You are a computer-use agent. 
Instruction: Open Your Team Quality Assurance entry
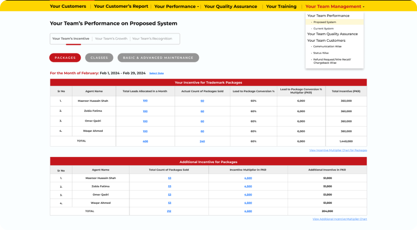click(x=332, y=34)
